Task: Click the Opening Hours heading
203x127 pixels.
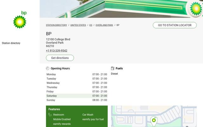Action: [x=60, y=68]
